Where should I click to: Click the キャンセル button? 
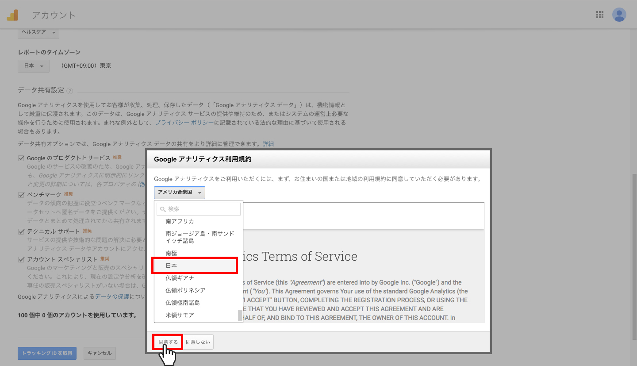click(x=100, y=353)
